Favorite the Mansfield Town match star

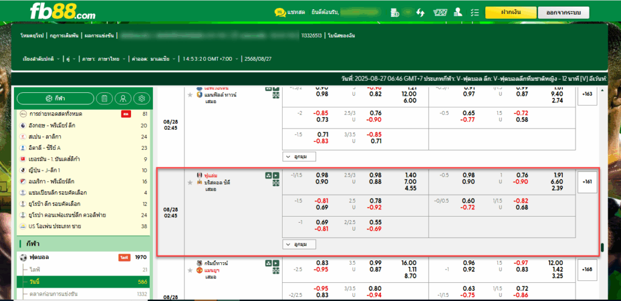coord(190,95)
